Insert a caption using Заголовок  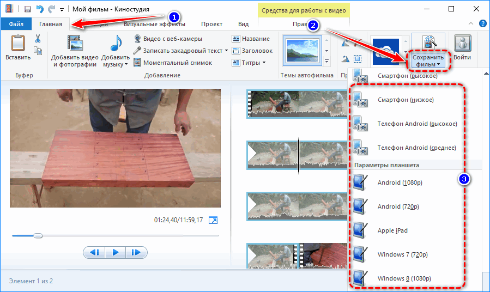pyautogui.click(x=252, y=51)
